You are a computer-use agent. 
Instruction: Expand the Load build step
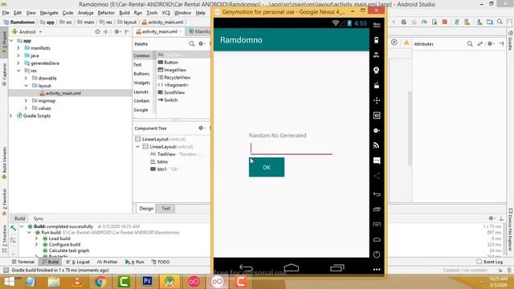(36, 238)
